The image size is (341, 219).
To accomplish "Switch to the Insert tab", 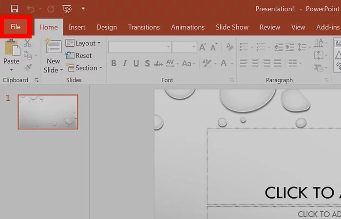I will [x=77, y=27].
